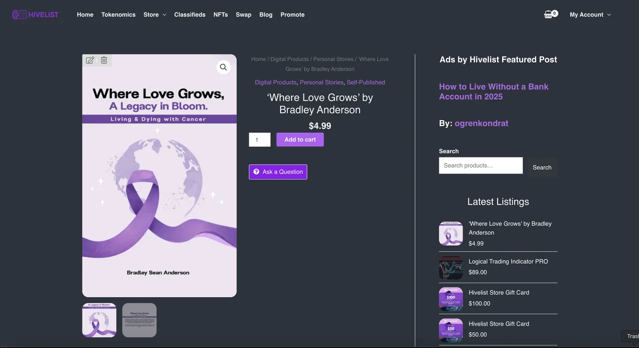Image resolution: width=639 pixels, height=348 pixels.
Task: Click the Hivelist logo
Action: pyautogui.click(x=35, y=14)
